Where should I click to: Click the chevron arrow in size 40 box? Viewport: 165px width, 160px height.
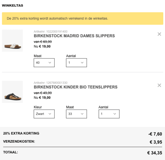(x=50, y=63)
